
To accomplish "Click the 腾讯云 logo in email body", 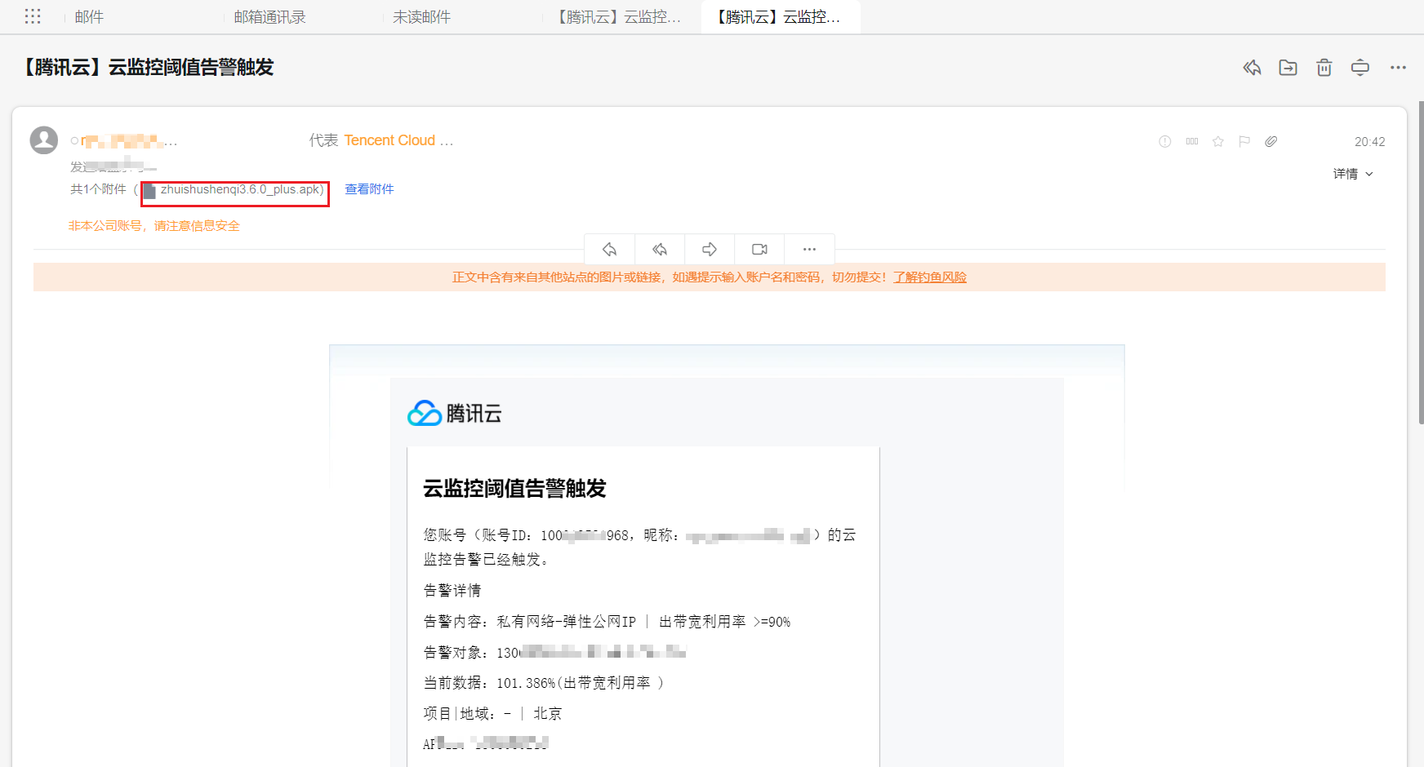I will [455, 414].
